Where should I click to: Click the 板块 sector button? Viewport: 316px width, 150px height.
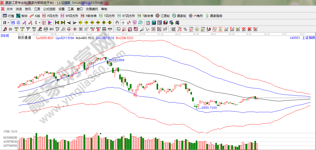(22, 16)
